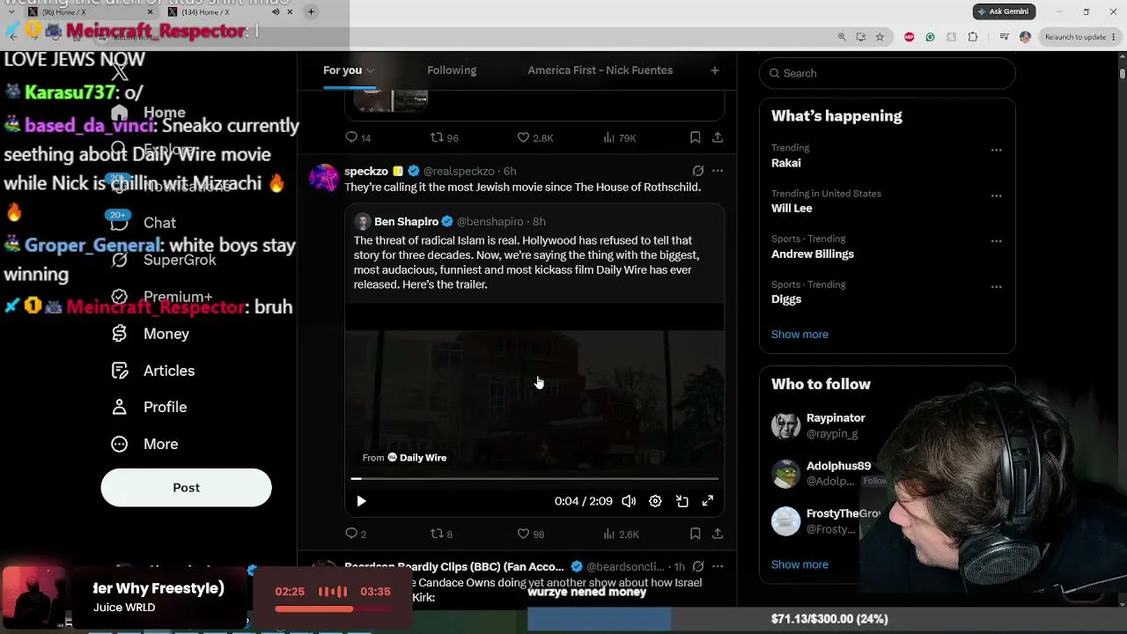Open the Profile icon in sidebar
Viewport: 1127px width, 634px height.
coord(120,407)
